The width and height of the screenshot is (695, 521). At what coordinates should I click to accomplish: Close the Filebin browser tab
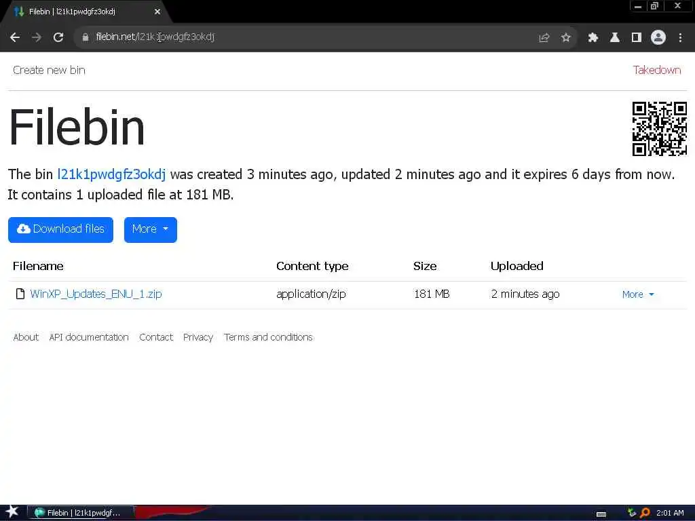157,12
